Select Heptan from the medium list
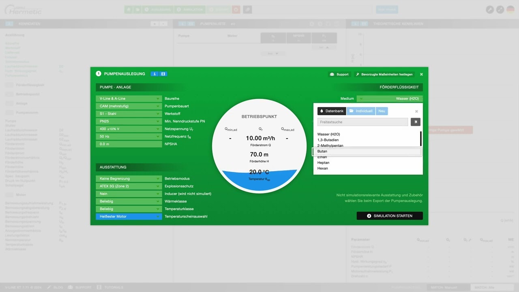 click(323, 163)
